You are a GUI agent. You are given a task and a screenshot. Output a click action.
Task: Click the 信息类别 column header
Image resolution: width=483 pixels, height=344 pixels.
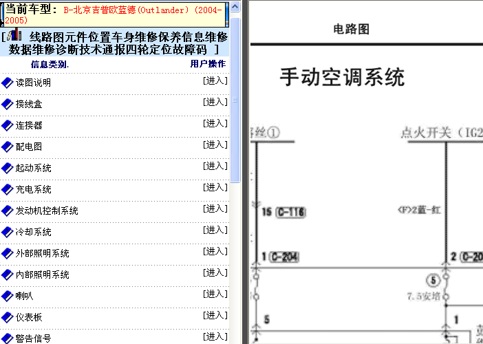click(x=50, y=65)
